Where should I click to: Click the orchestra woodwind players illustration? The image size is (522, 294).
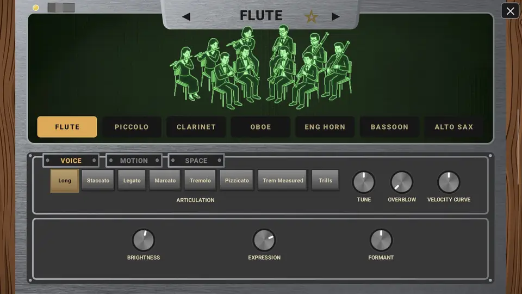[x=260, y=68]
